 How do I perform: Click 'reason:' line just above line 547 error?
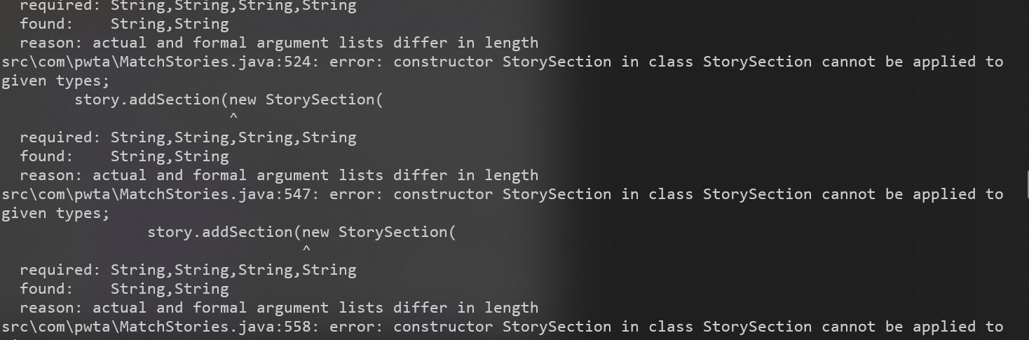point(279,175)
